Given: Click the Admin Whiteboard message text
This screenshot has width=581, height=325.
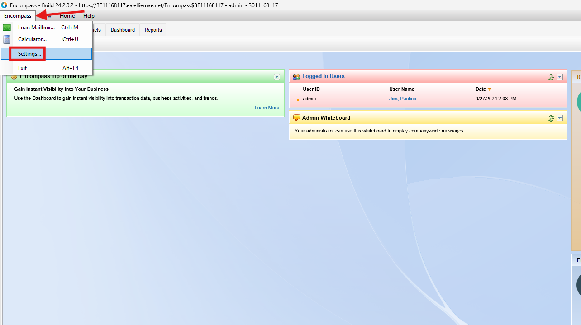Looking at the screenshot, I should coord(380,131).
